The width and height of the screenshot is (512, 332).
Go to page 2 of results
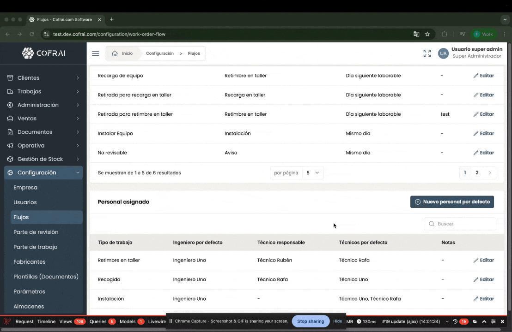coord(477,173)
